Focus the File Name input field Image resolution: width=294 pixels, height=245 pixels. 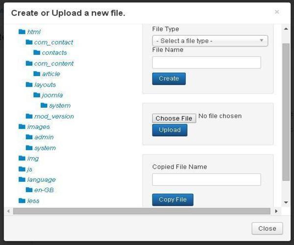tap(206, 62)
